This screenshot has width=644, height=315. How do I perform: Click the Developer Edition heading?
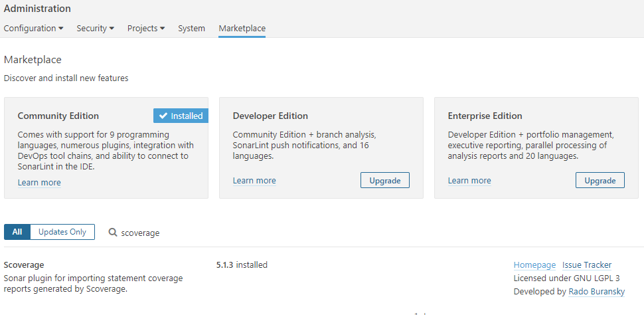tap(270, 116)
